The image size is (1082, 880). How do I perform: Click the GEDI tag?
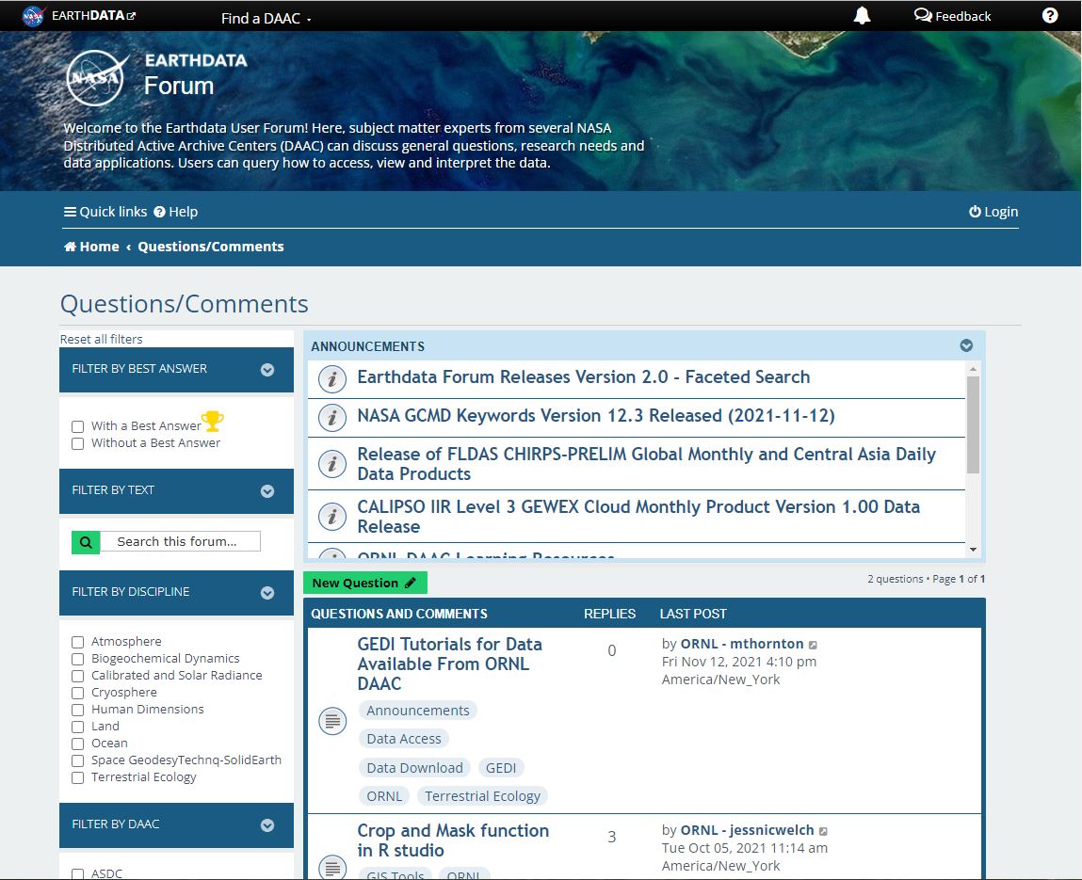click(501, 768)
